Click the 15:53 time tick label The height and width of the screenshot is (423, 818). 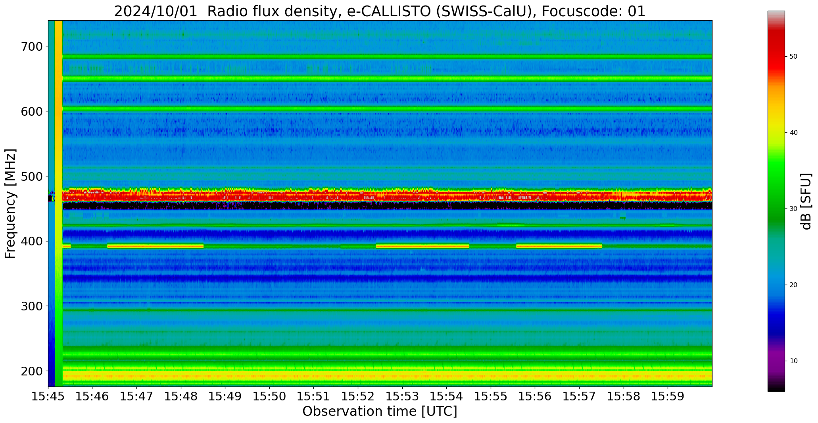click(402, 396)
